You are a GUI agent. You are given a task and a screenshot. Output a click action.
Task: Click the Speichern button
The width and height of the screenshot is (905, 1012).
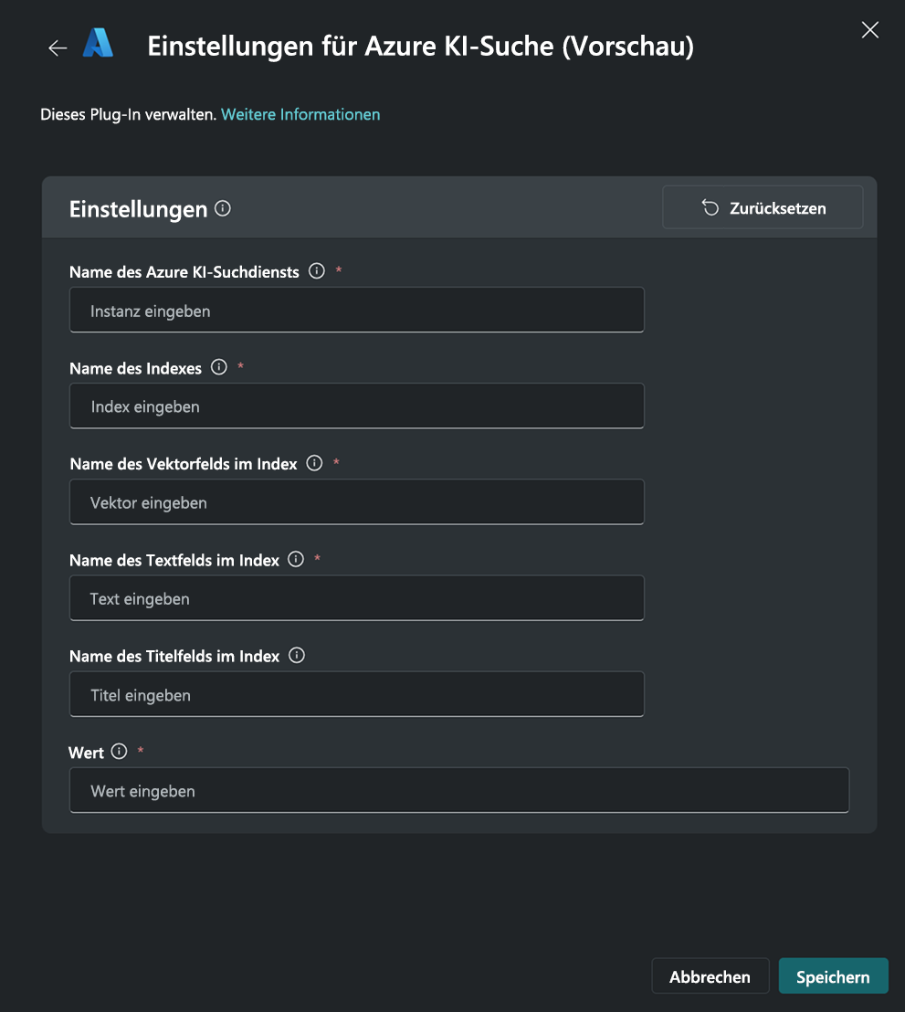(x=833, y=976)
